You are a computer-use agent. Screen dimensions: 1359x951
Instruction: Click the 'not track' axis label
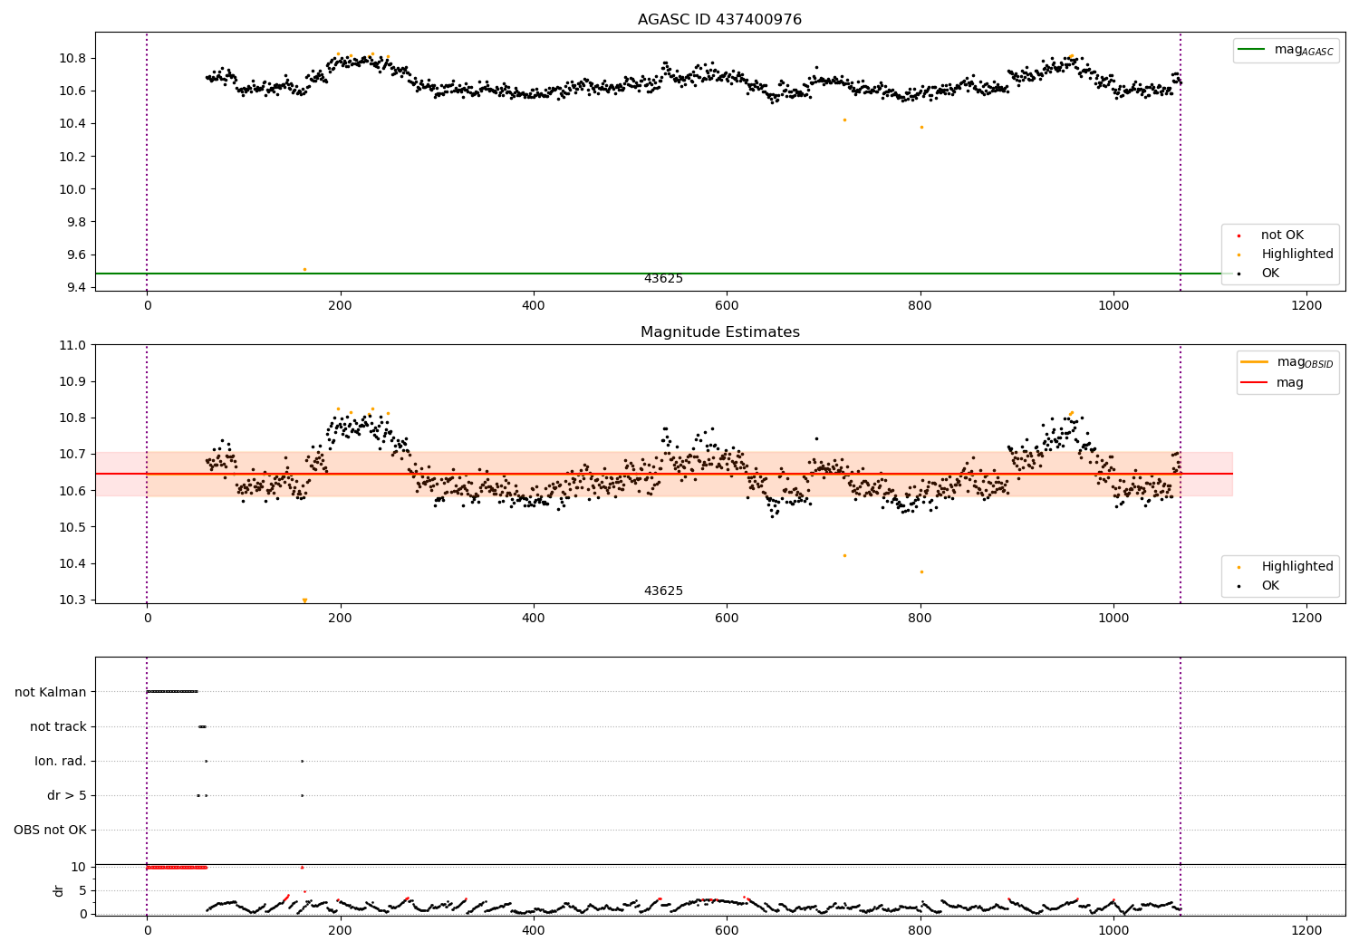click(58, 726)
